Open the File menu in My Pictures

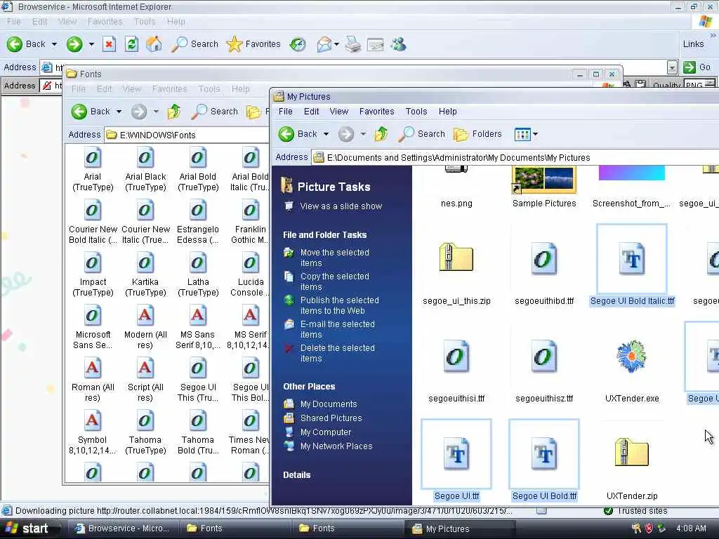285,112
